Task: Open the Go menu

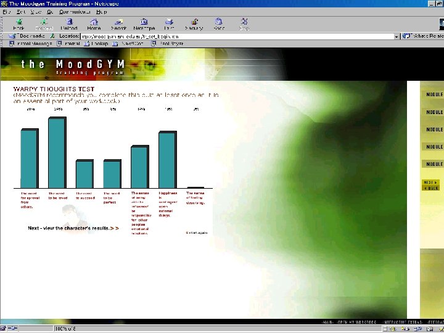Action: click(x=50, y=12)
